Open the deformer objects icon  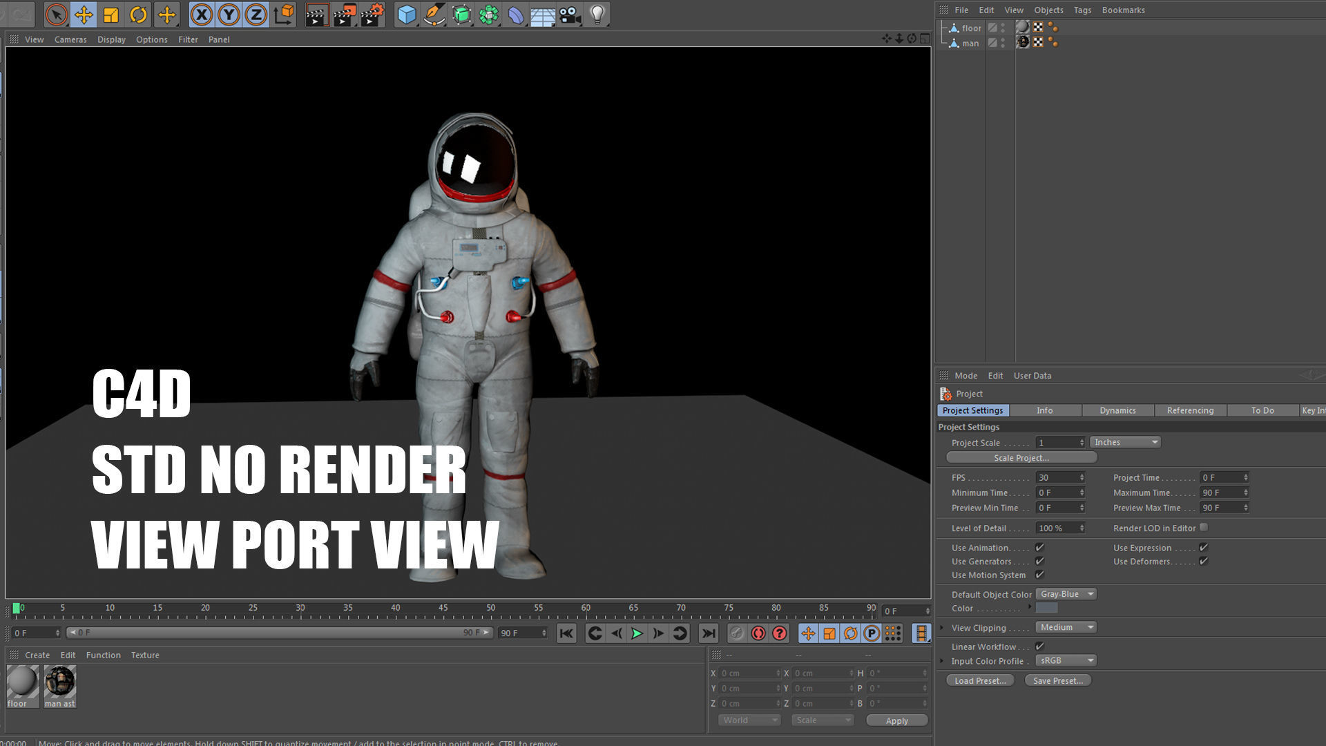[x=515, y=15]
